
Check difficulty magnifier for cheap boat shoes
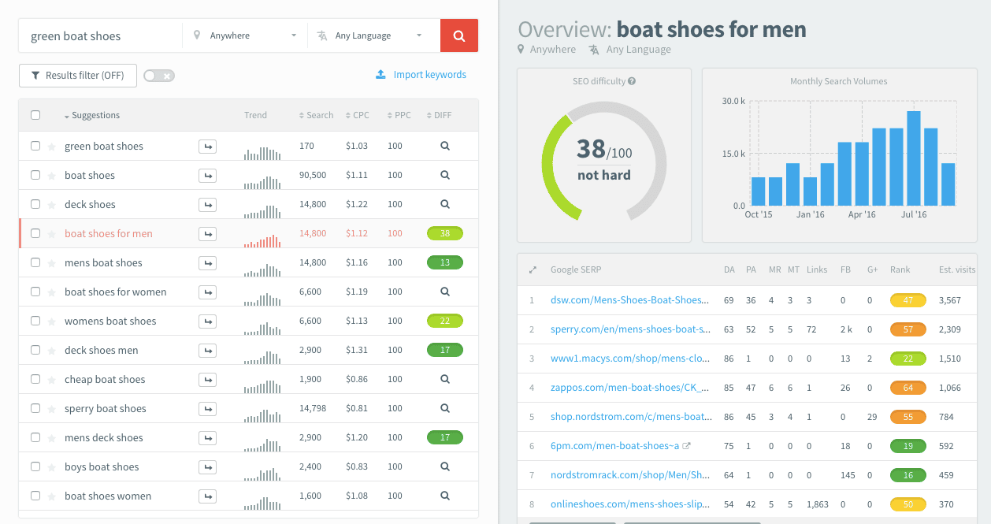(445, 379)
